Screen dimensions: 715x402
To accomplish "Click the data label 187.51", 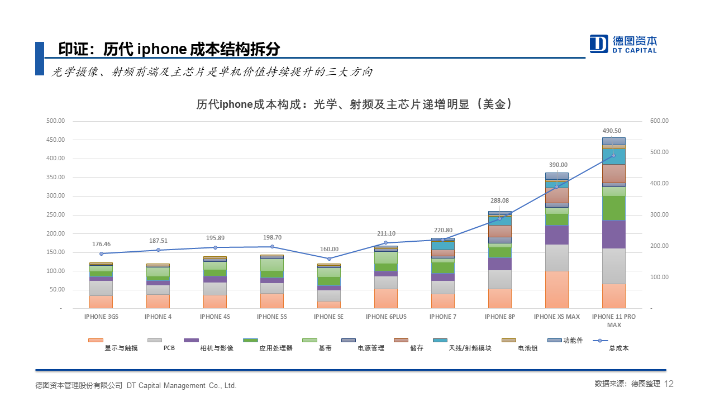I will coord(158,241).
